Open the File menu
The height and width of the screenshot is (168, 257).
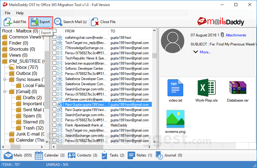[x=8, y=13]
